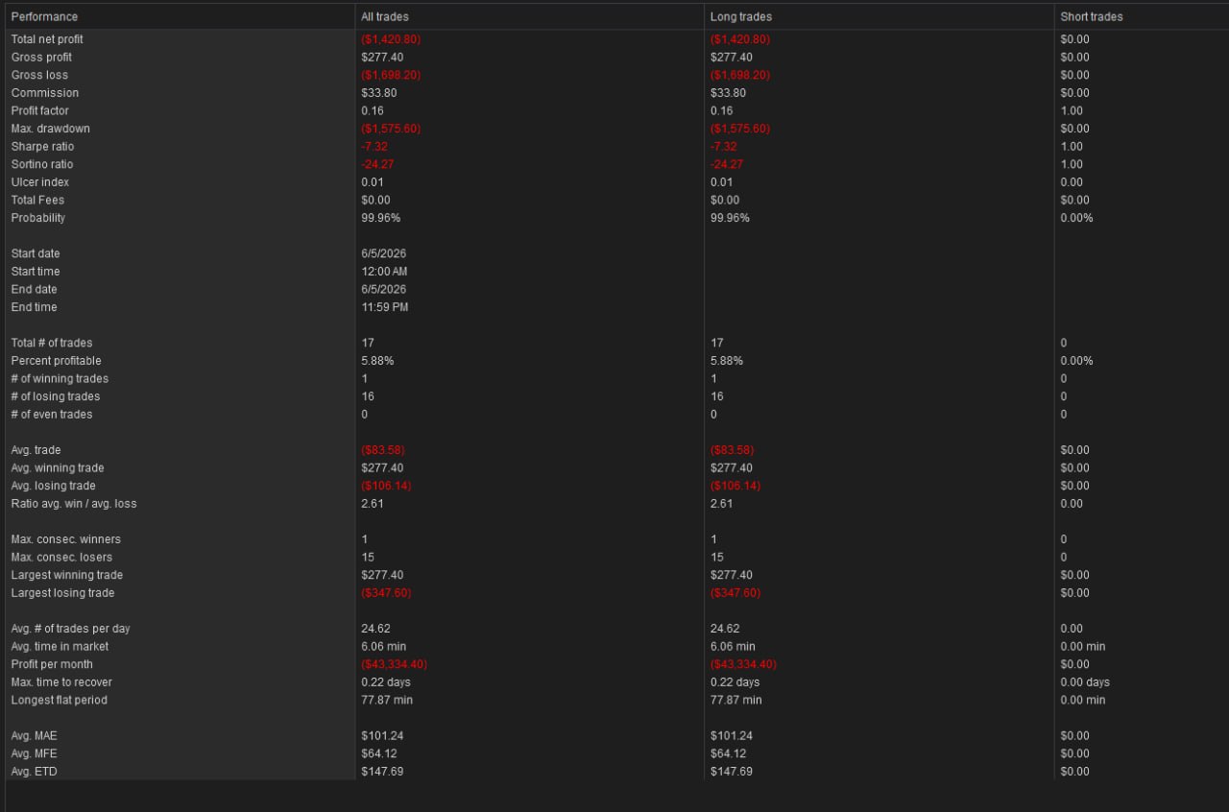1229x812 pixels.
Task: Click All trades Avg. trade value ($83.58)
Action: [383, 450]
